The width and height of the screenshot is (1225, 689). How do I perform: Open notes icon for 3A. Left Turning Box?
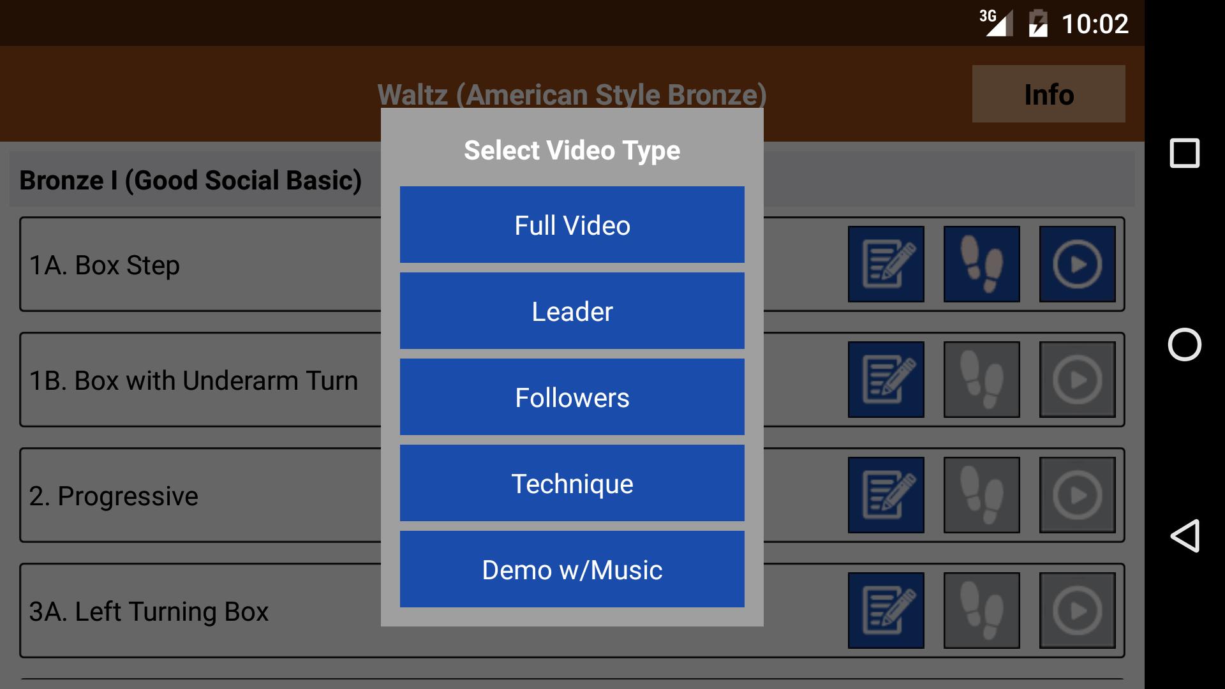pyautogui.click(x=886, y=611)
